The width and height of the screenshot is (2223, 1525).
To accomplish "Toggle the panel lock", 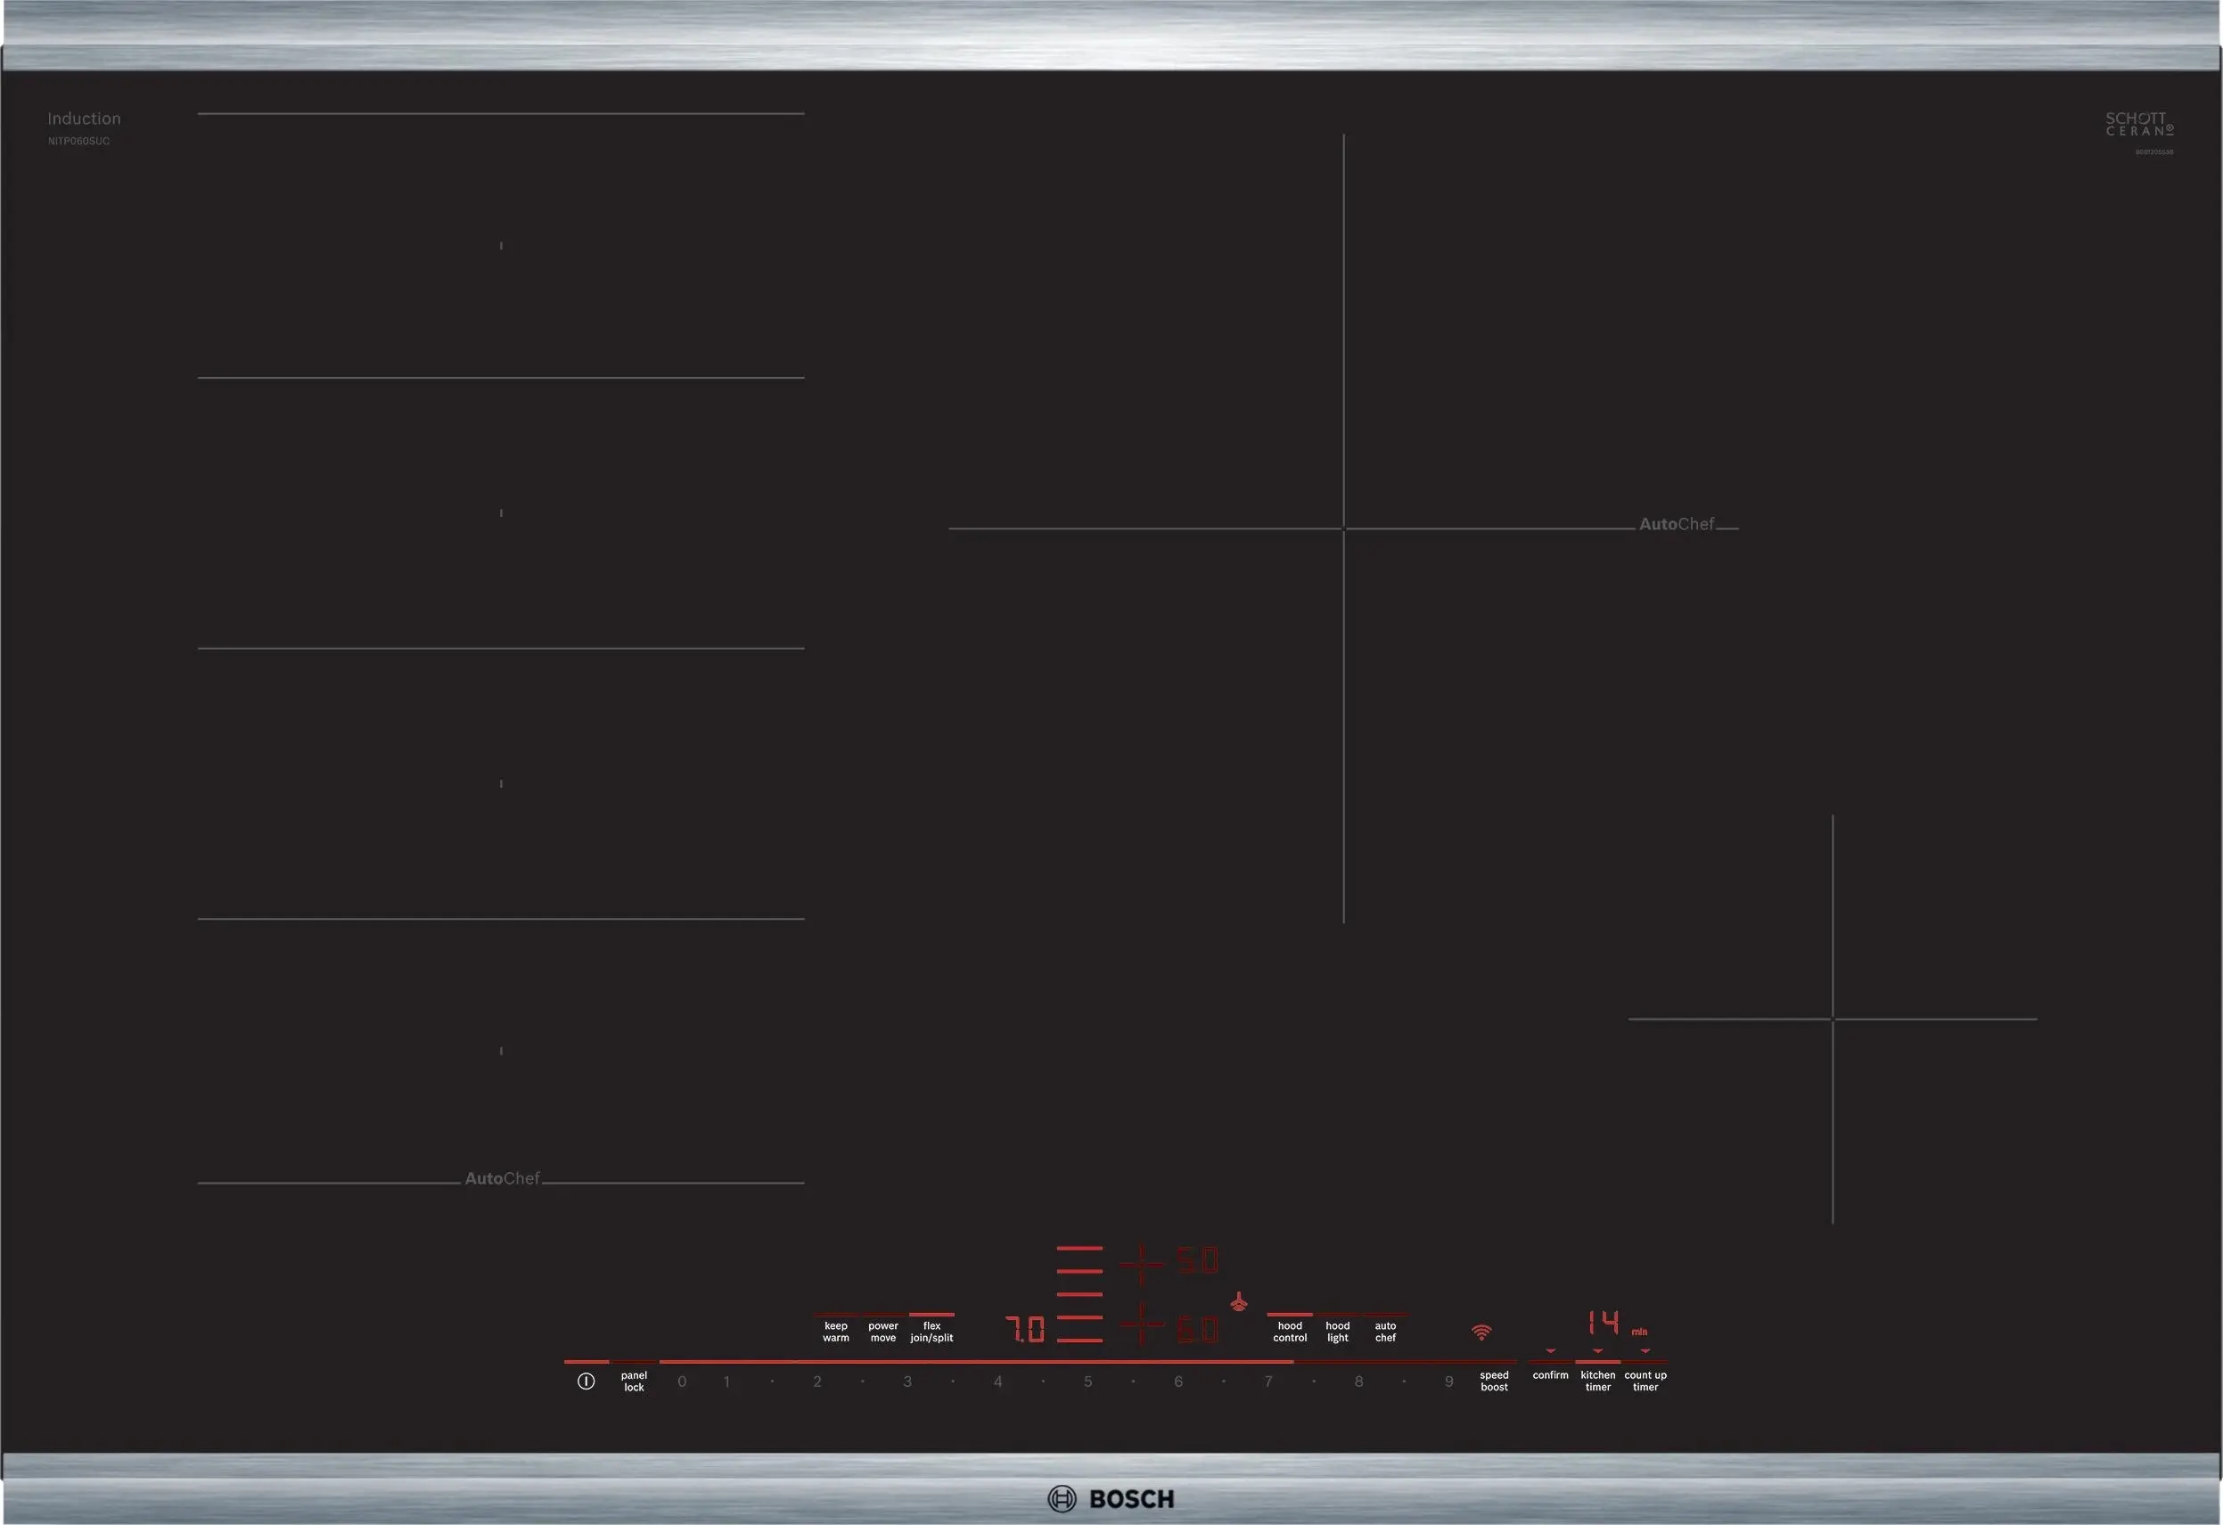I will (x=633, y=1381).
